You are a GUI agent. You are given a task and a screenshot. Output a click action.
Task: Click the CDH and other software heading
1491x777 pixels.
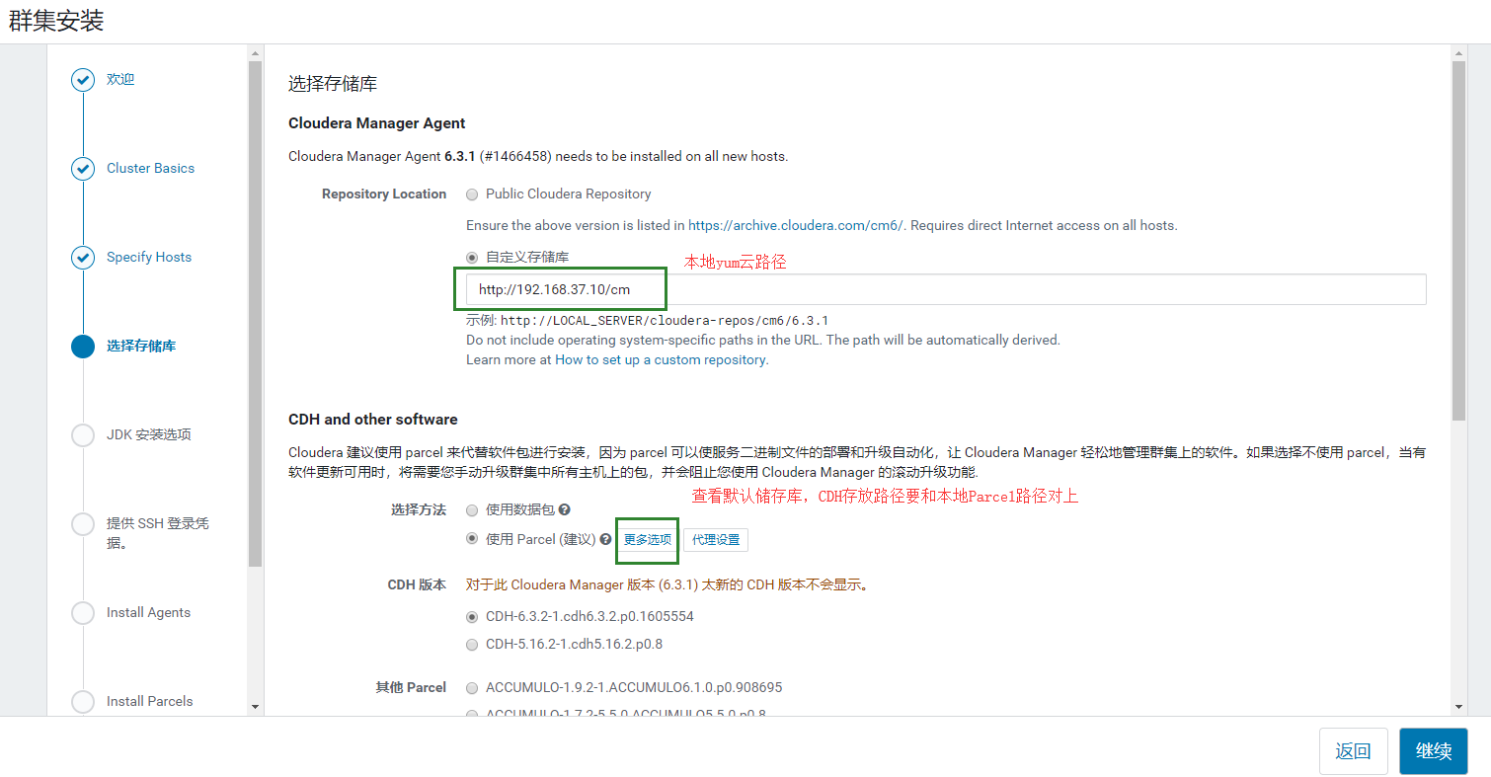point(373,420)
